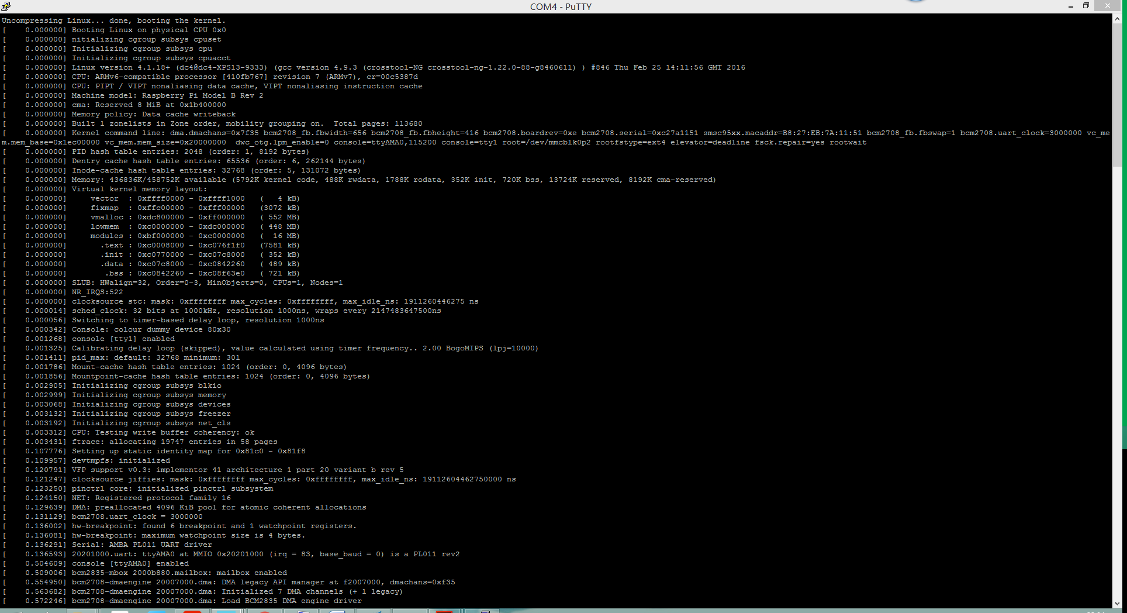This screenshot has width=1127, height=613.
Task: Click 'Serial: AMBA PL011 UART driver' line
Action: point(141,545)
